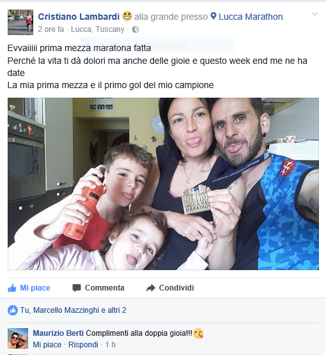Click the Commenta speech bubble icon
The height and width of the screenshot is (355, 326).
(77, 288)
